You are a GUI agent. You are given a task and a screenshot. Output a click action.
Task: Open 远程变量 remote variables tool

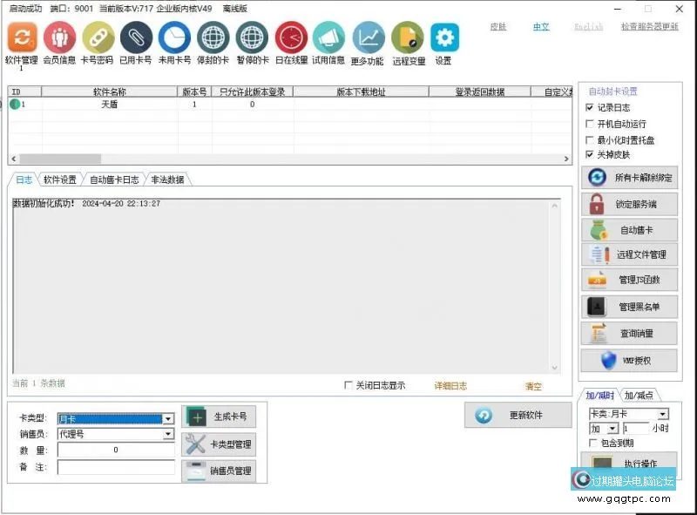409,39
